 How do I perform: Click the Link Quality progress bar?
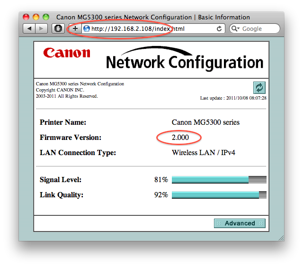point(219,195)
